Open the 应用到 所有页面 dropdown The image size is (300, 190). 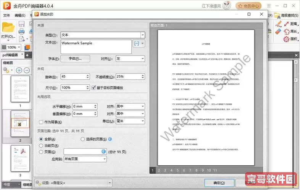click(85, 159)
